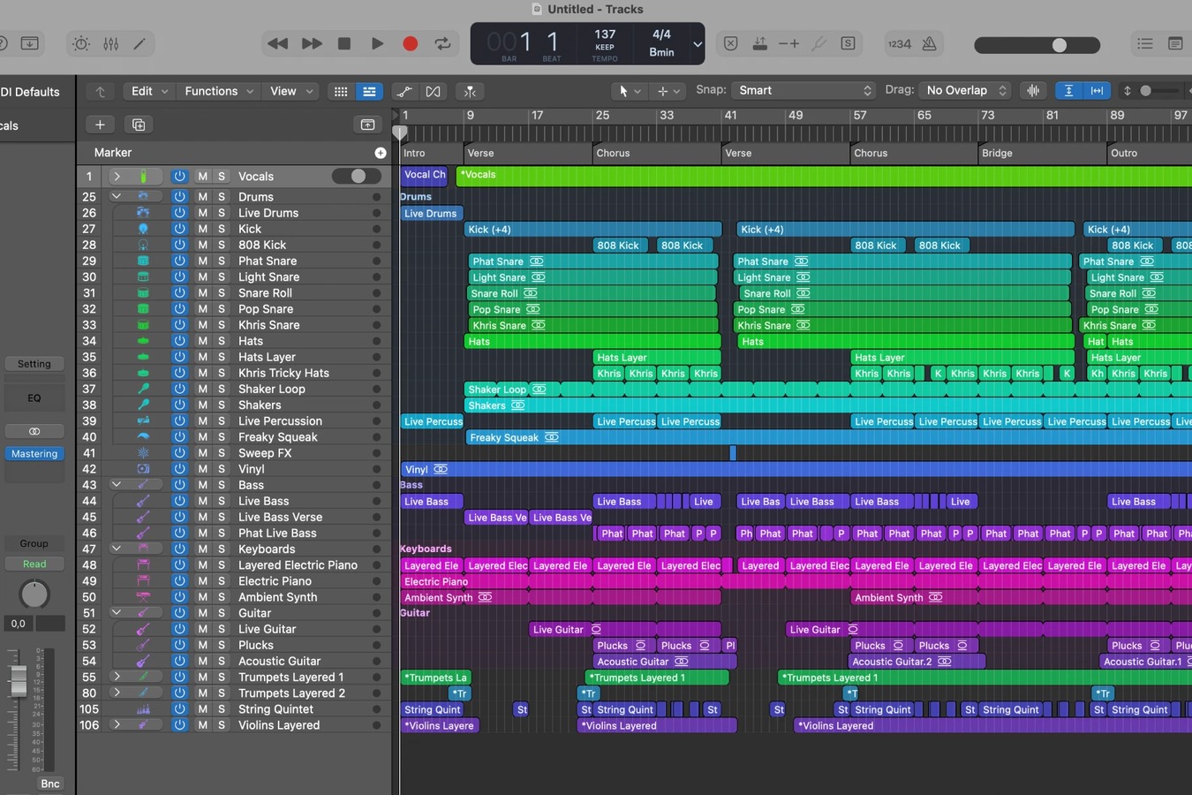Open the Edit menu
The height and width of the screenshot is (795, 1192).
coord(149,91)
